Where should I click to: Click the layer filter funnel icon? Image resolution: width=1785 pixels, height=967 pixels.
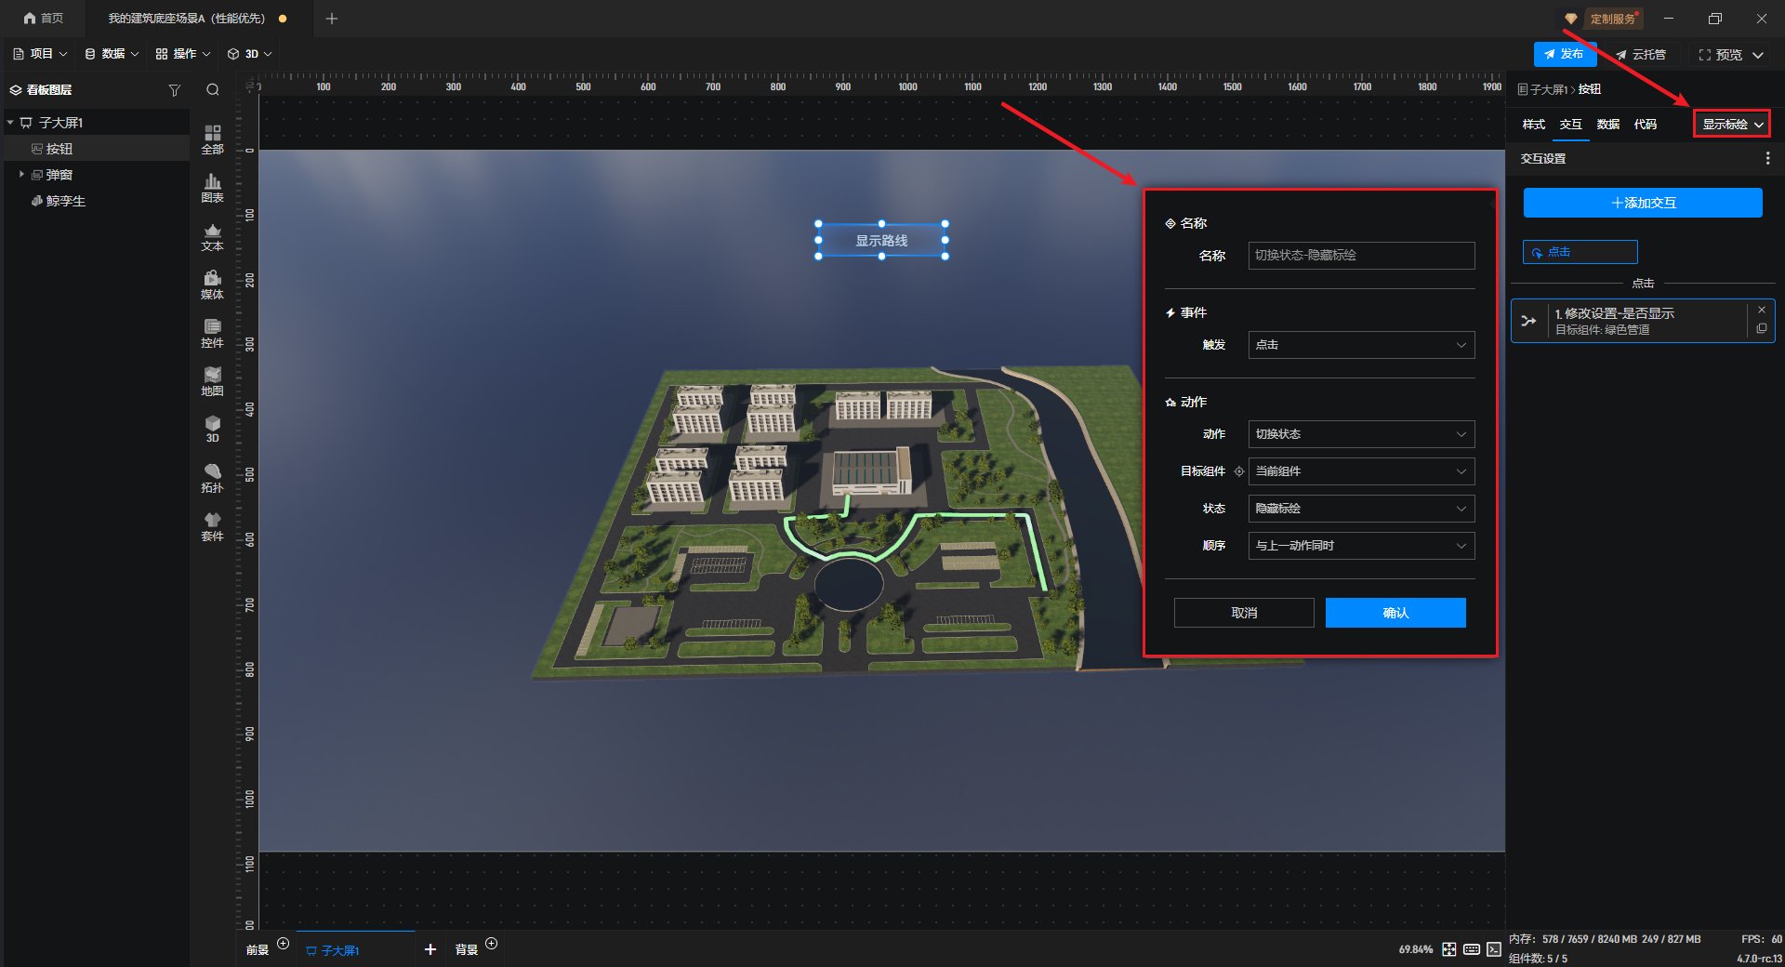click(x=174, y=90)
